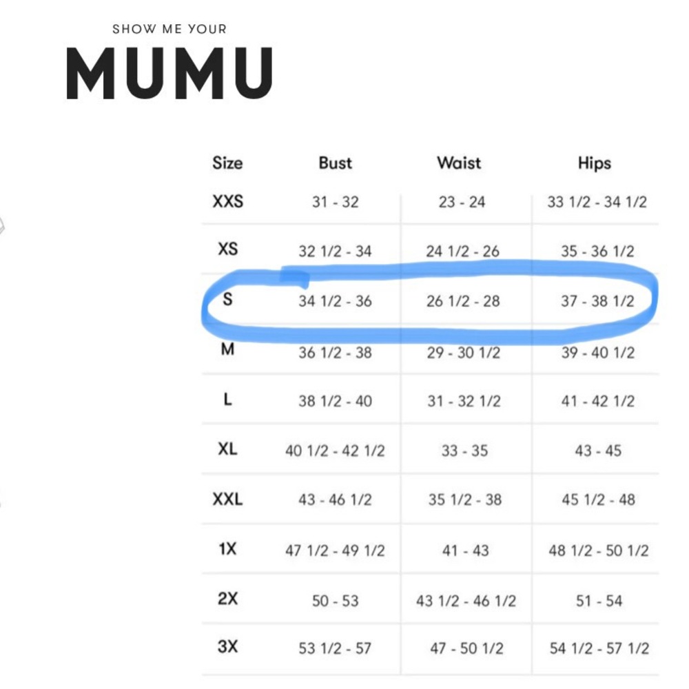
Task: Select the Waist column header
Action: click(x=459, y=163)
